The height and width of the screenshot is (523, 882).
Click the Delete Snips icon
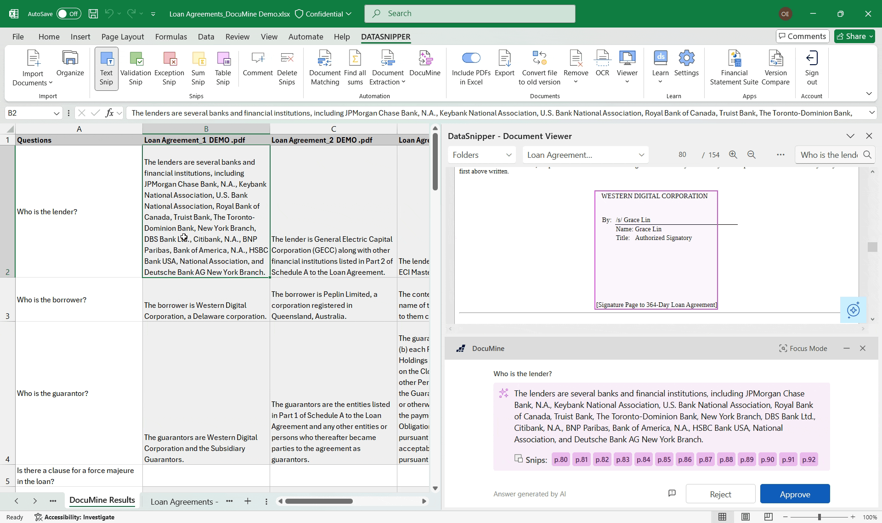tap(287, 60)
